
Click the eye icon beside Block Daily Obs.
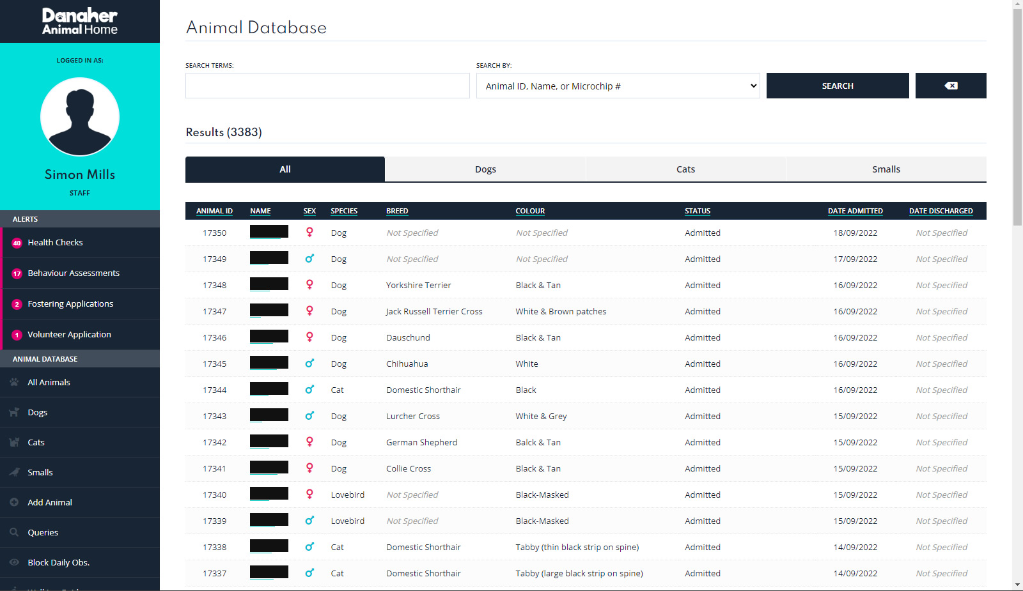coord(14,562)
